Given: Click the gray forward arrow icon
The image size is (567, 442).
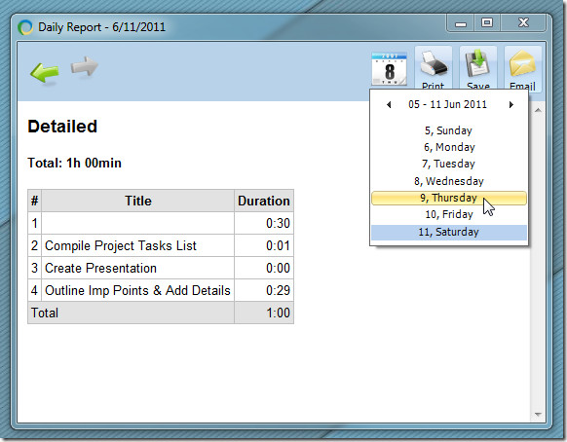Looking at the screenshot, I should pyautogui.click(x=85, y=66).
